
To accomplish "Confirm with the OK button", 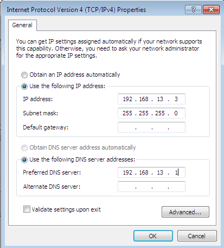I will (153, 236).
